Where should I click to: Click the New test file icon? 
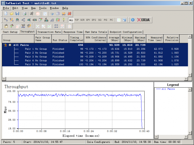click(6, 13)
